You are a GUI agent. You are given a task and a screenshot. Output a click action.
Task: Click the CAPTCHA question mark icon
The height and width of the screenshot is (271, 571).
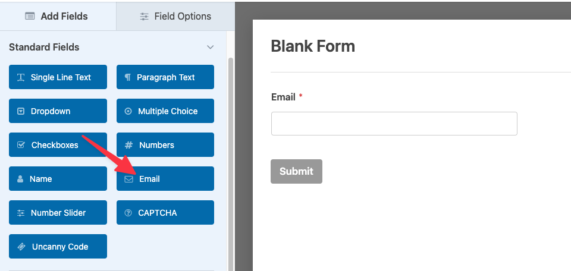tap(128, 213)
